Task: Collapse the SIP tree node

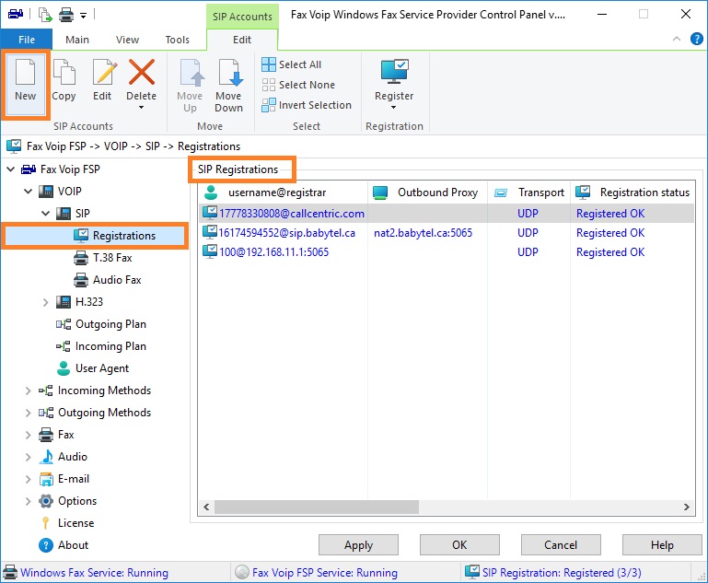Action: coord(46,213)
